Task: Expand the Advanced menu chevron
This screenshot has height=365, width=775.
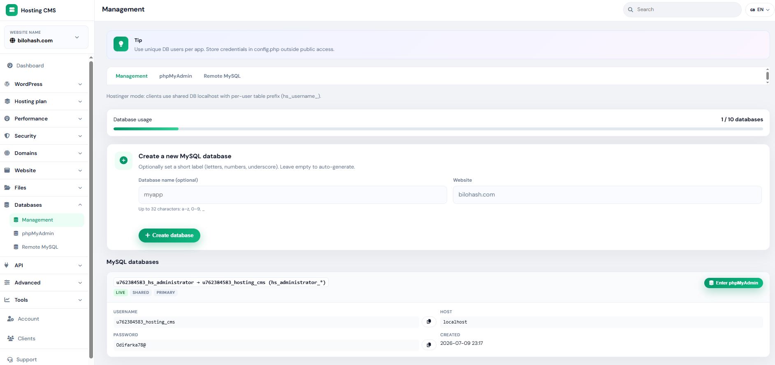Action: (80, 283)
